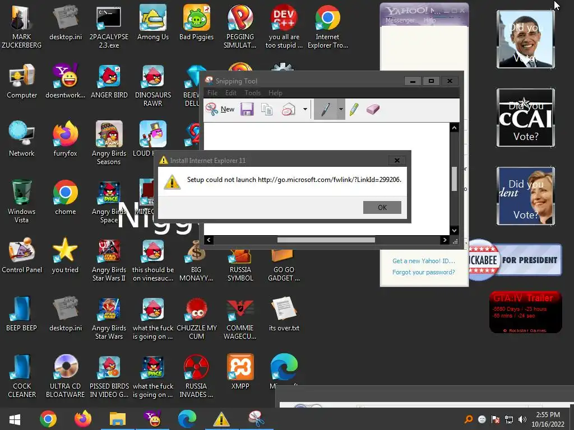
Task: Open Chrome from the taskbar
Action: [48, 419]
